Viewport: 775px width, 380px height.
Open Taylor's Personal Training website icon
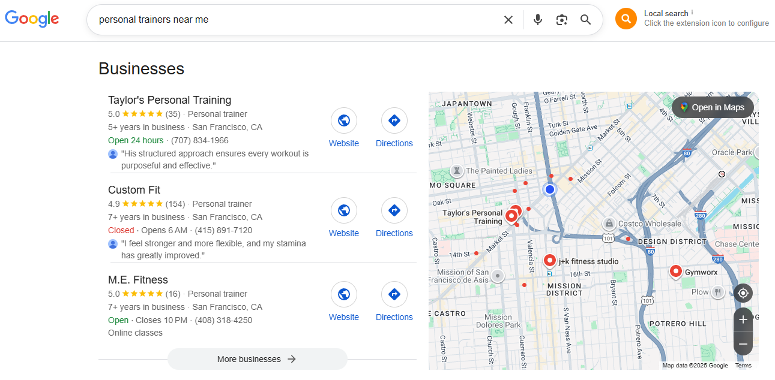[344, 120]
